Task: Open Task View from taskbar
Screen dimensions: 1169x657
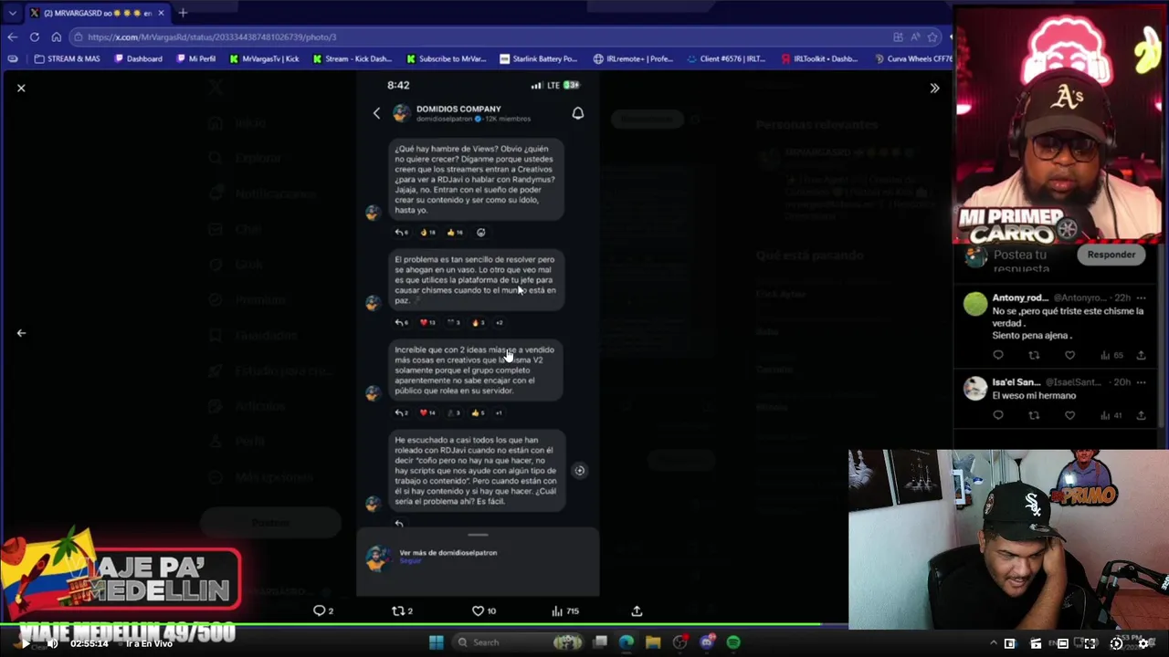Action: (x=600, y=642)
